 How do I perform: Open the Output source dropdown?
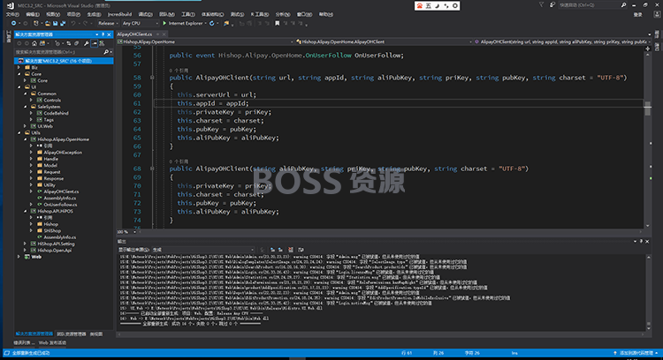coord(203,250)
